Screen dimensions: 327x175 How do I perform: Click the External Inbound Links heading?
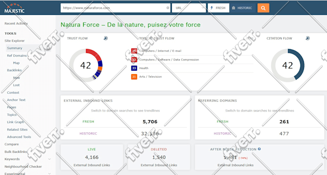click(88, 100)
